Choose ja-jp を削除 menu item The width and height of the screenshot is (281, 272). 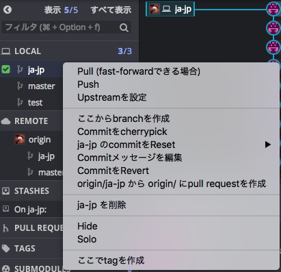[171, 205]
